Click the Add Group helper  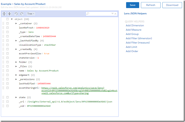coord(132,34)
